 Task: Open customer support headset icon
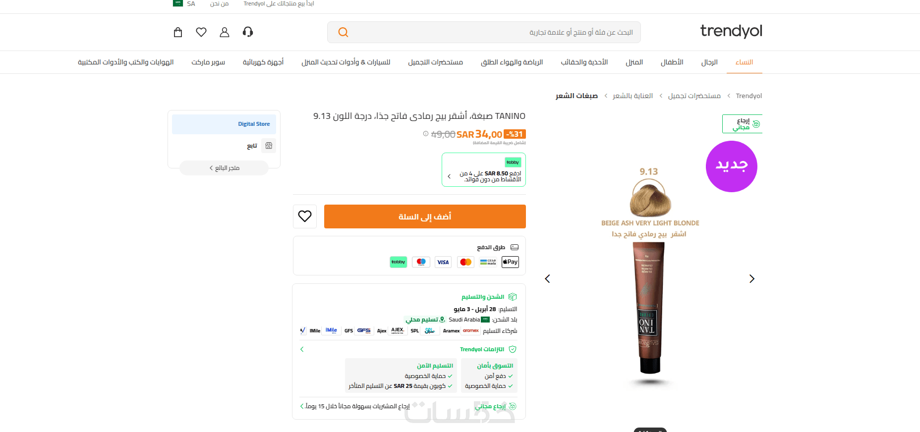248,32
